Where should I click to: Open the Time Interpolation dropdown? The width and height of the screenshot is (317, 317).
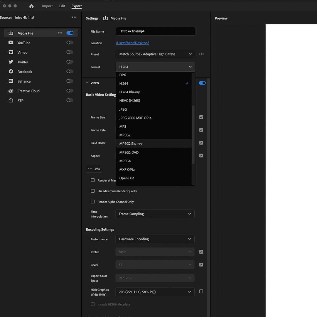(155, 214)
